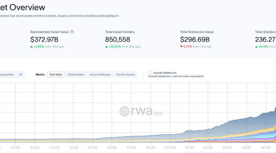Click the Represented Asset Value help icon
Image resolution: width=276 pixels, height=153 pixels.
click(72, 32)
